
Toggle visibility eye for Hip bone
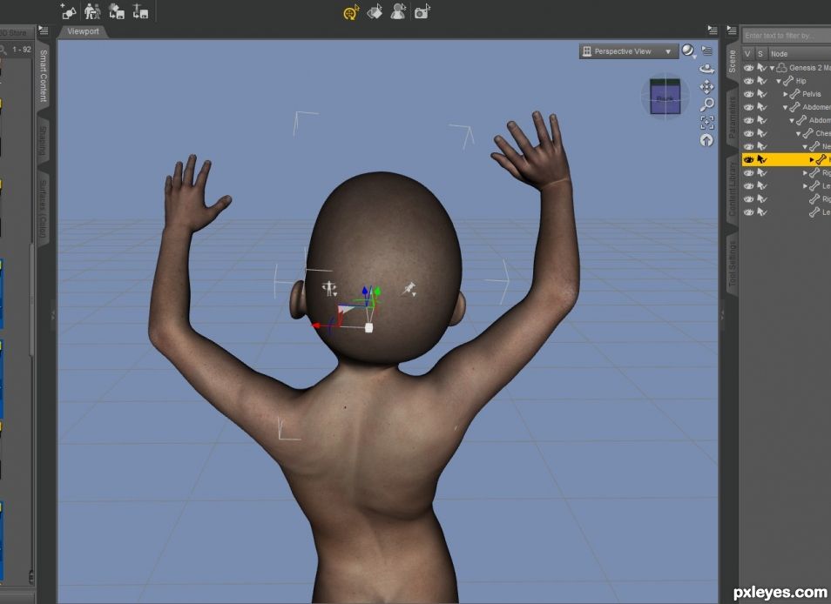[748, 81]
